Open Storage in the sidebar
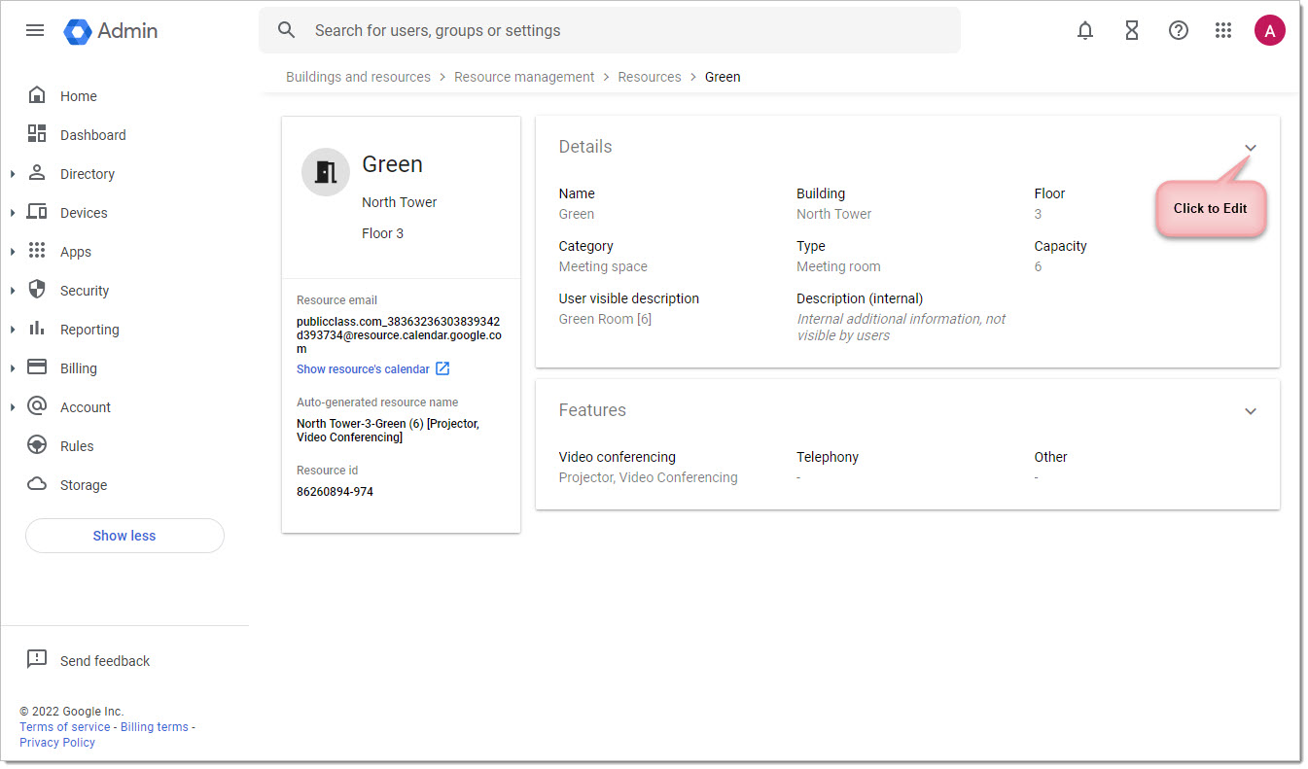Viewport: 1308px width, 769px height. (x=83, y=485)
